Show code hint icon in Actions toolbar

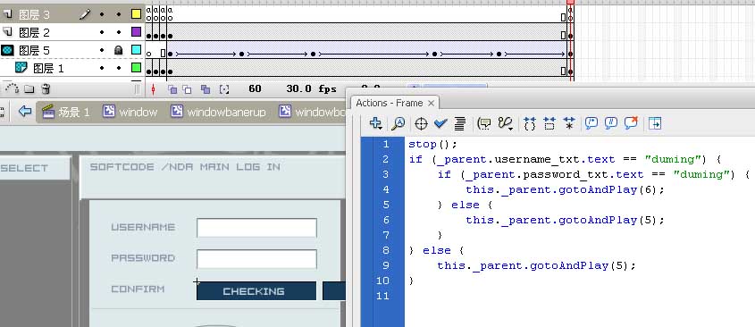484,124
